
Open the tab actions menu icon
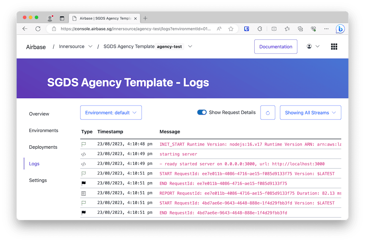(62, 18)
